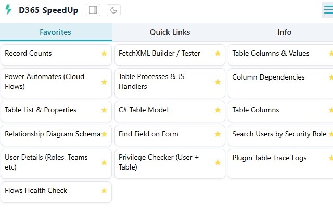
Task: Toggle star on FetchXML Builder / Tester
Action: click(x=217, y=53)
